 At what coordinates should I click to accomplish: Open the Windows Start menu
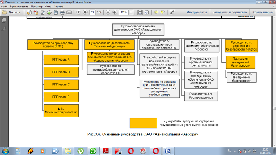click(x=5, y=151)
